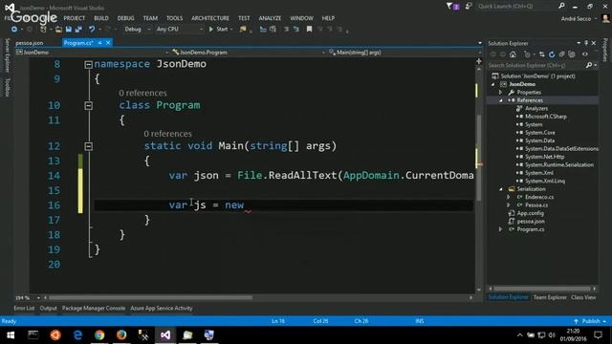Toggle Sync with Active Document
This screenshot has width=612, height=344.
point(542,54)
